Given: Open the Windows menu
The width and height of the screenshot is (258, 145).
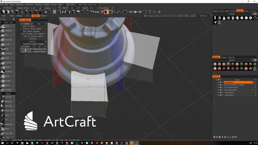Looking at the screenshot, I should coord(39,5).
